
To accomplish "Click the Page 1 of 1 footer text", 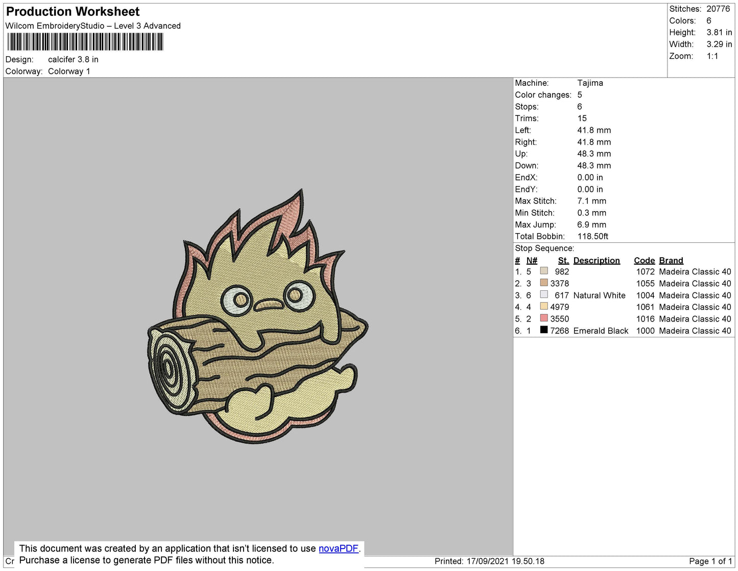I will (x=710, y=561).
